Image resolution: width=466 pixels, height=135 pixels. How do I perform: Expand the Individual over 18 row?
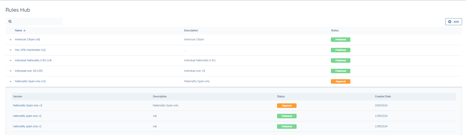click(x=11, y=71)
